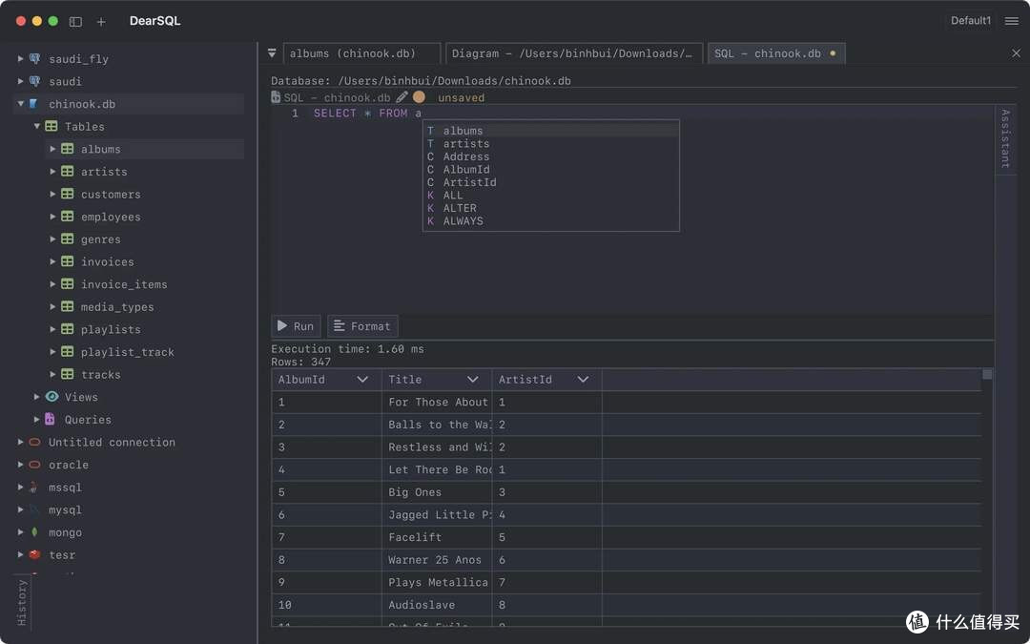Click the oracle connection icon
The height and width of the screenshot is (644, 1030).
pyautogui.click(x=35, y=465)
